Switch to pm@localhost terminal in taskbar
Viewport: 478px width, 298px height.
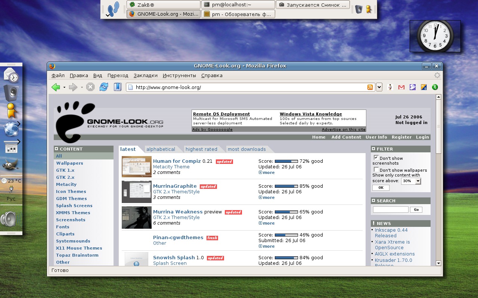(x=238, y=5)
